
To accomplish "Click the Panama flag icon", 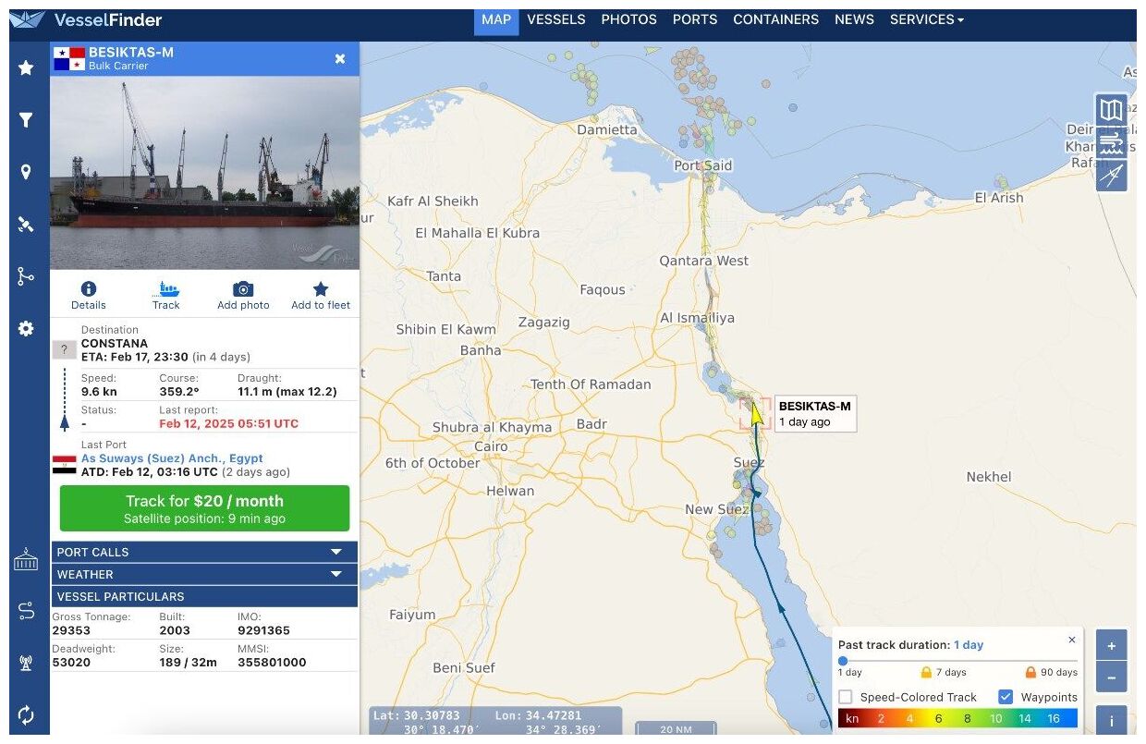I will pyautogui.click(x=68, y=59).
